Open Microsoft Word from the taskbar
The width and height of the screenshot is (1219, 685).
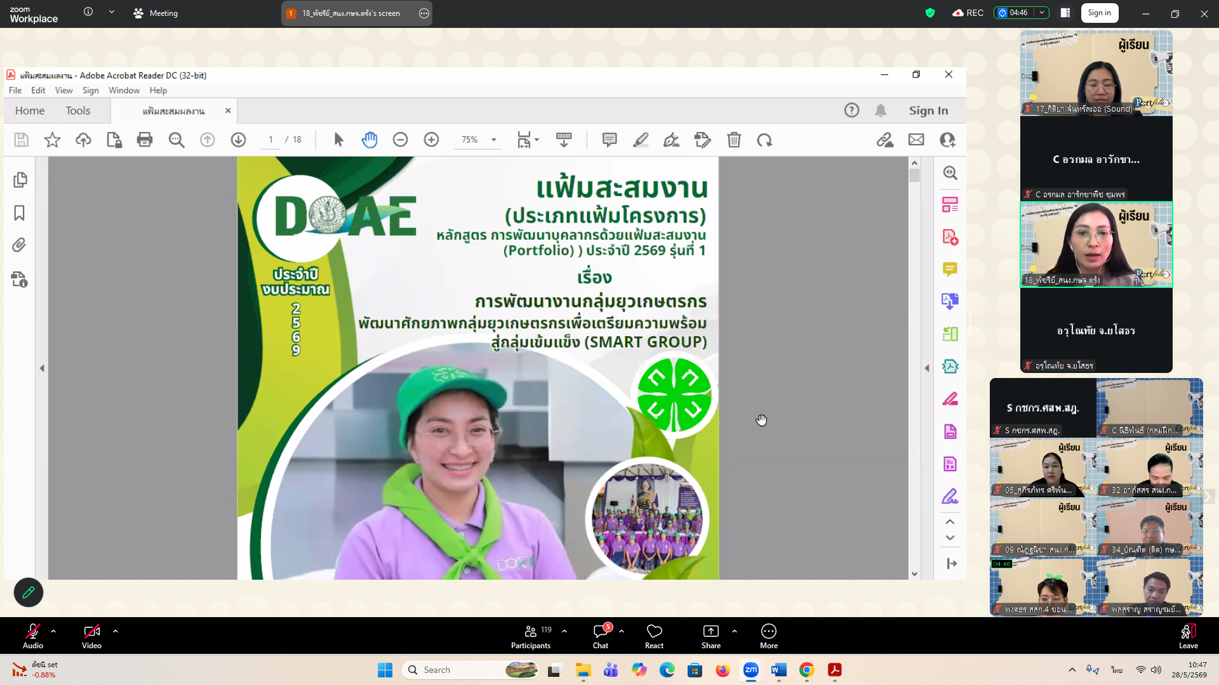coord(778,670)
